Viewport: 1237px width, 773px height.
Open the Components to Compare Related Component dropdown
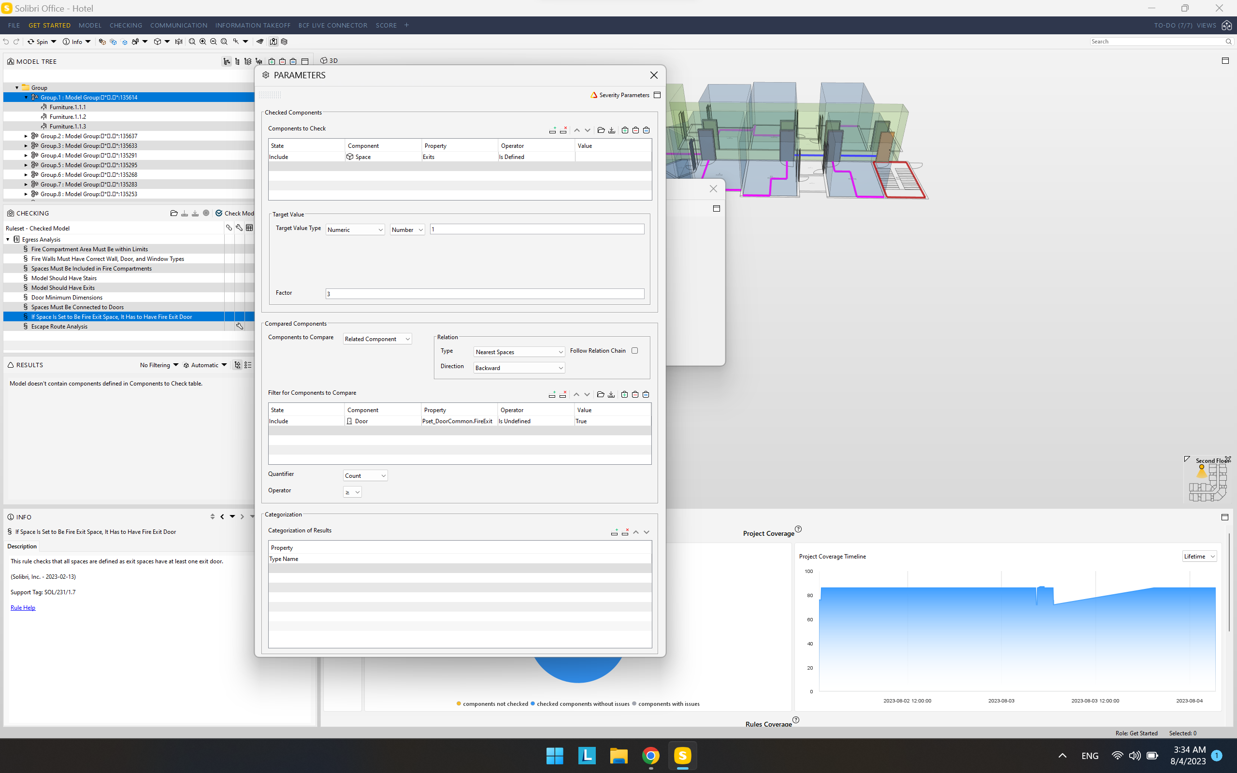pos(377,339)
